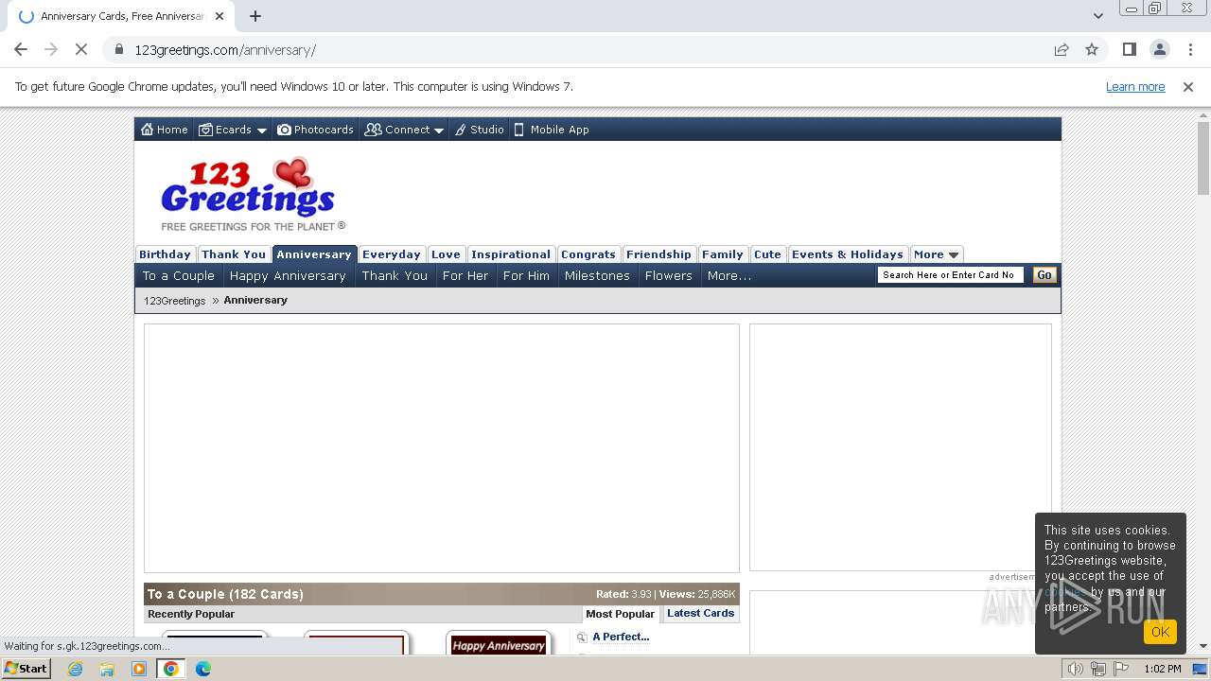1211x681 pixels.
Task: Select the Events & Holidays tab
Action: [x=847, y=254]
